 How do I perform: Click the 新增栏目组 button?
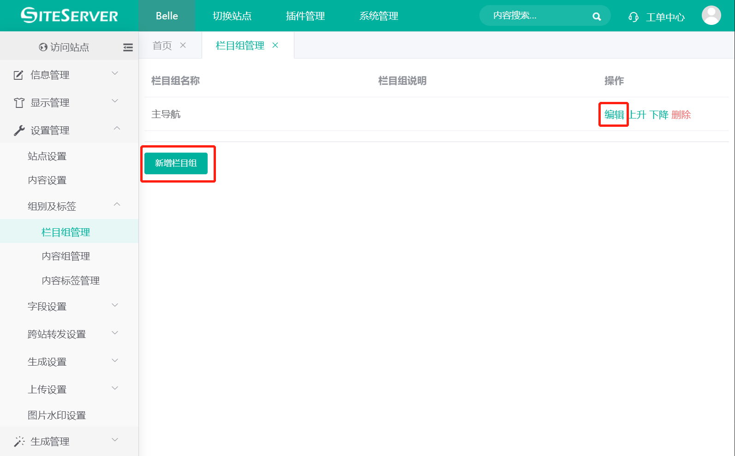pyautogui.click(x=176, y=163)
